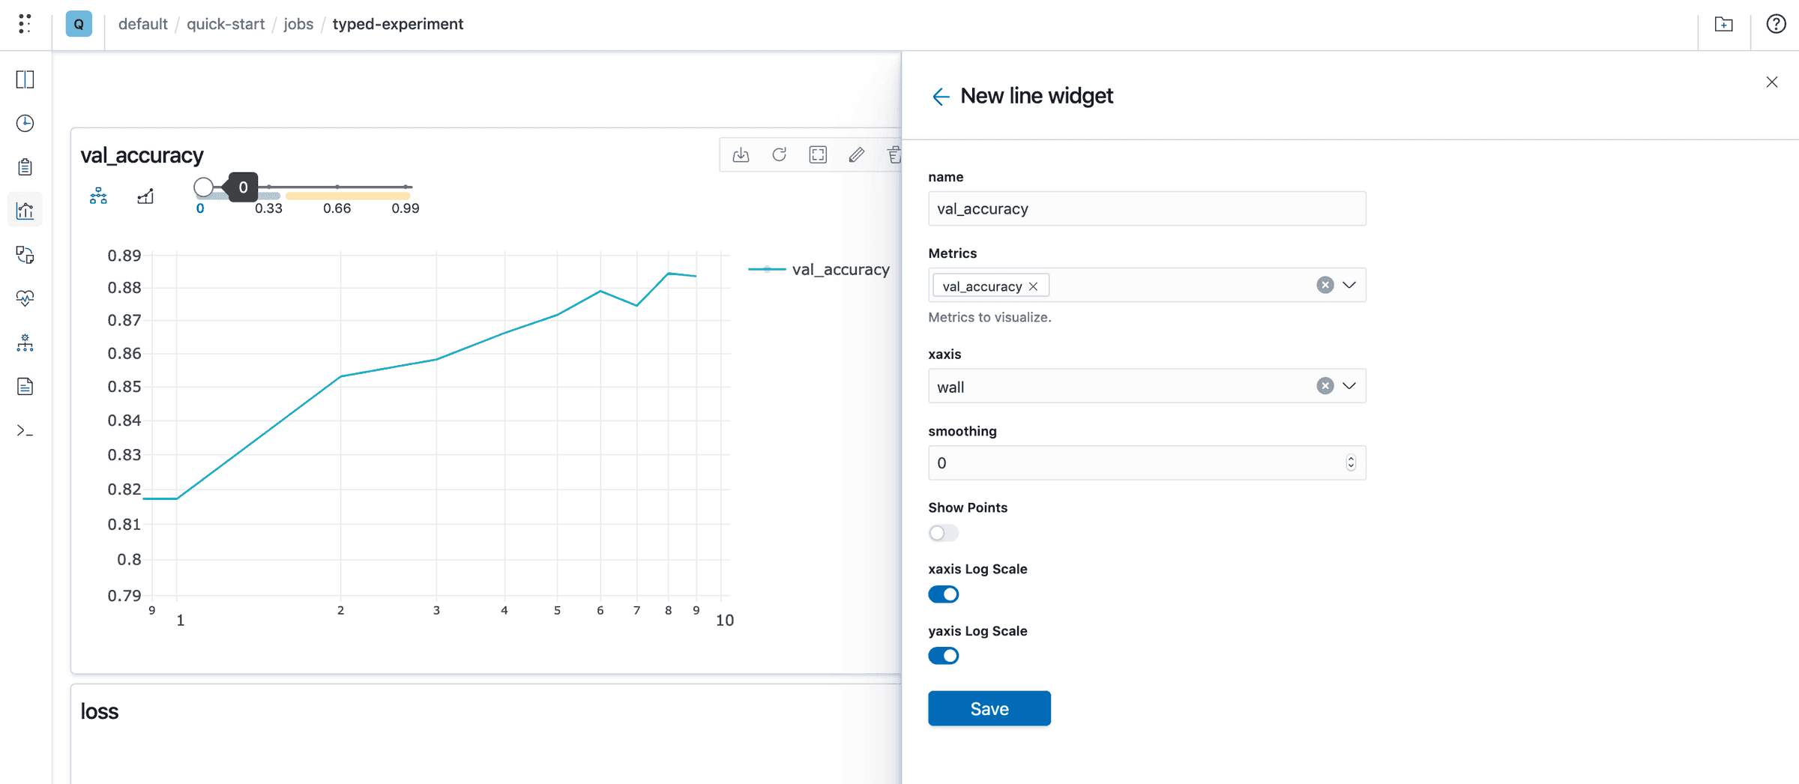
Task: Open the pipeline workflow sidebar icon
Action: click(25, 343)
